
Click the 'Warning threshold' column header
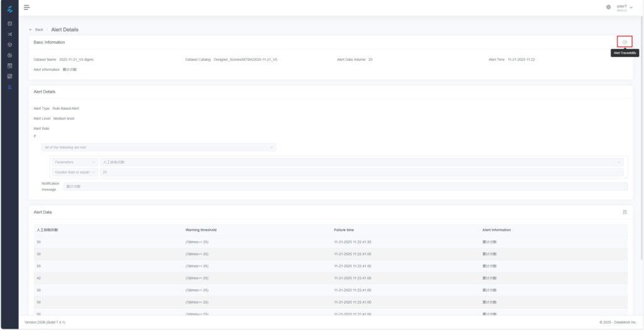(x=201, y=230)
